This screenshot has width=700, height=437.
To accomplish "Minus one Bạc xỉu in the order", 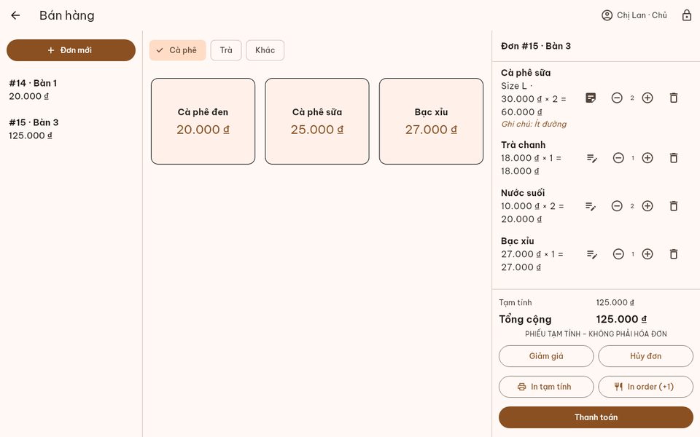I will pyautogui.click(x=618, y=254).
